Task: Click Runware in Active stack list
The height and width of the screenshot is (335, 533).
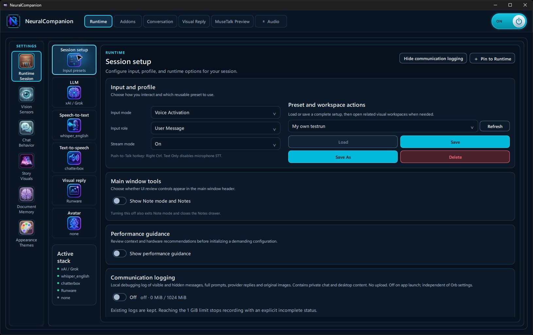Action: pos(69,291)
